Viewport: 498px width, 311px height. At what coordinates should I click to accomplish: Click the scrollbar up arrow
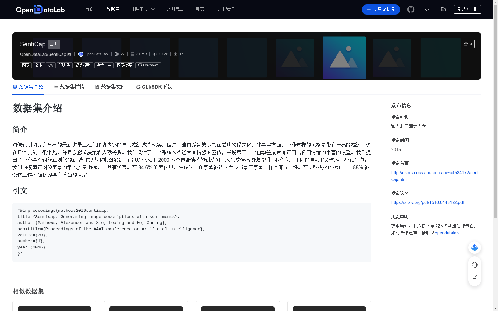coord(496,2)
